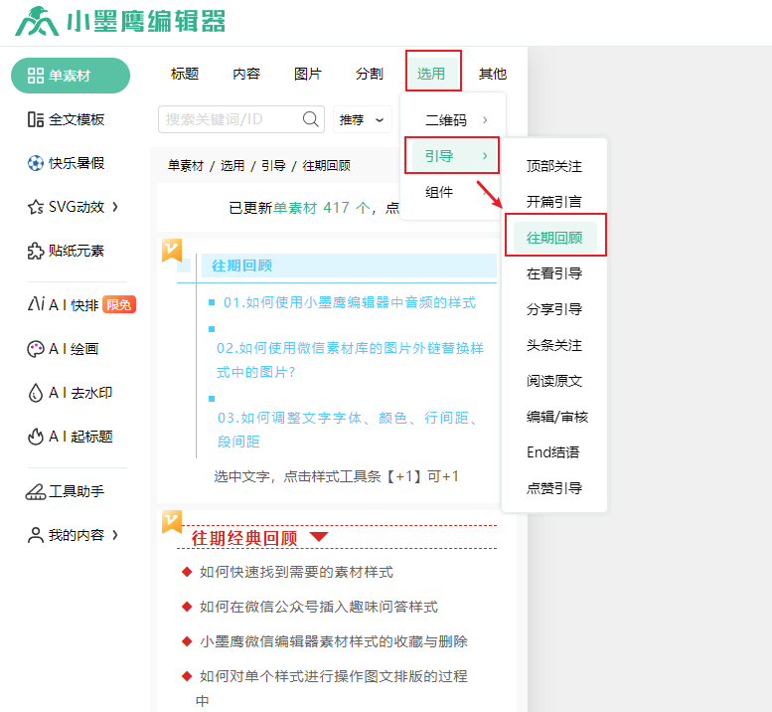Click 03.如何调整文字字体、颜色、行间距

[x=347, y=430]
